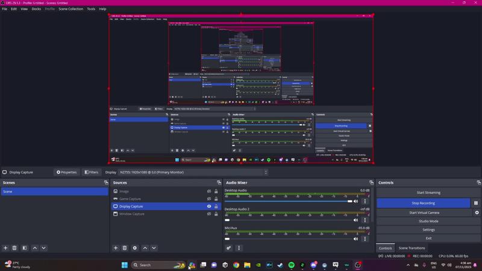Open File Explorer from the taskbar
The height and width of the screenshot is (271, 482).
tap(247, 265)
